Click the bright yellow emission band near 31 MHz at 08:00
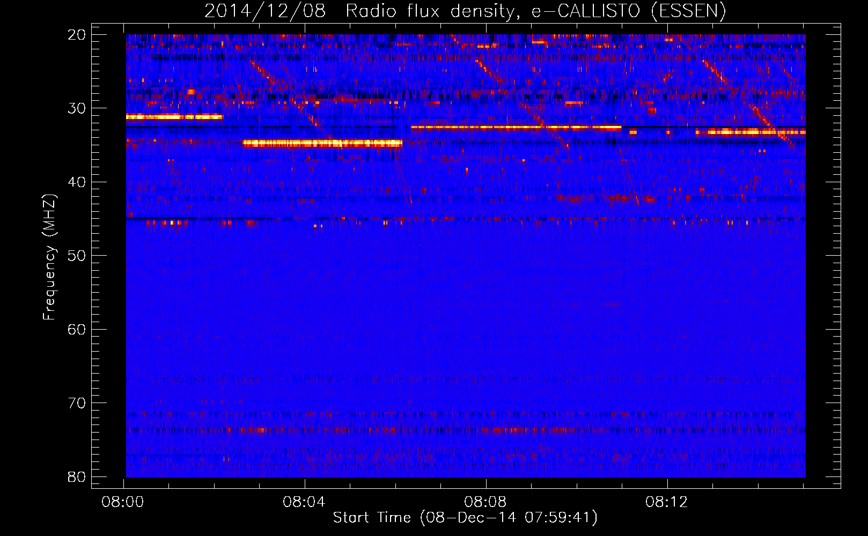This screenshot has height=536, width=868. click(x=174, y=117)
